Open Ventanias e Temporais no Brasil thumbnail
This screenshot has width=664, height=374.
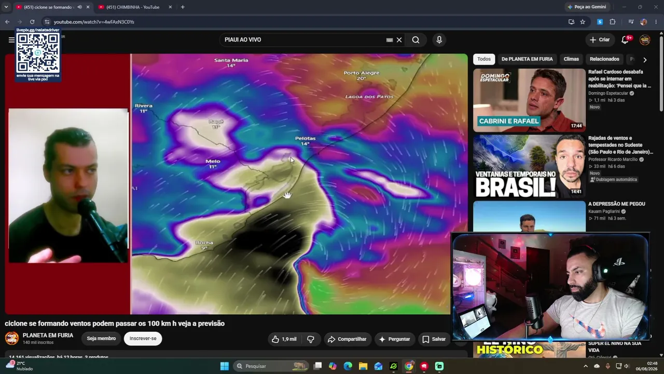coord(529,166)
